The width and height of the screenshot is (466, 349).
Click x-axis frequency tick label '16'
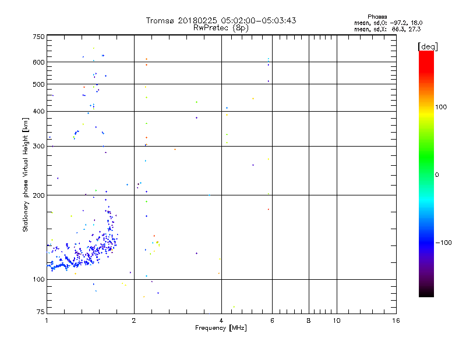[x=396, y=320]
